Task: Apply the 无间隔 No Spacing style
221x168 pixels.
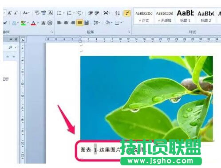Action: pos(165,16)
